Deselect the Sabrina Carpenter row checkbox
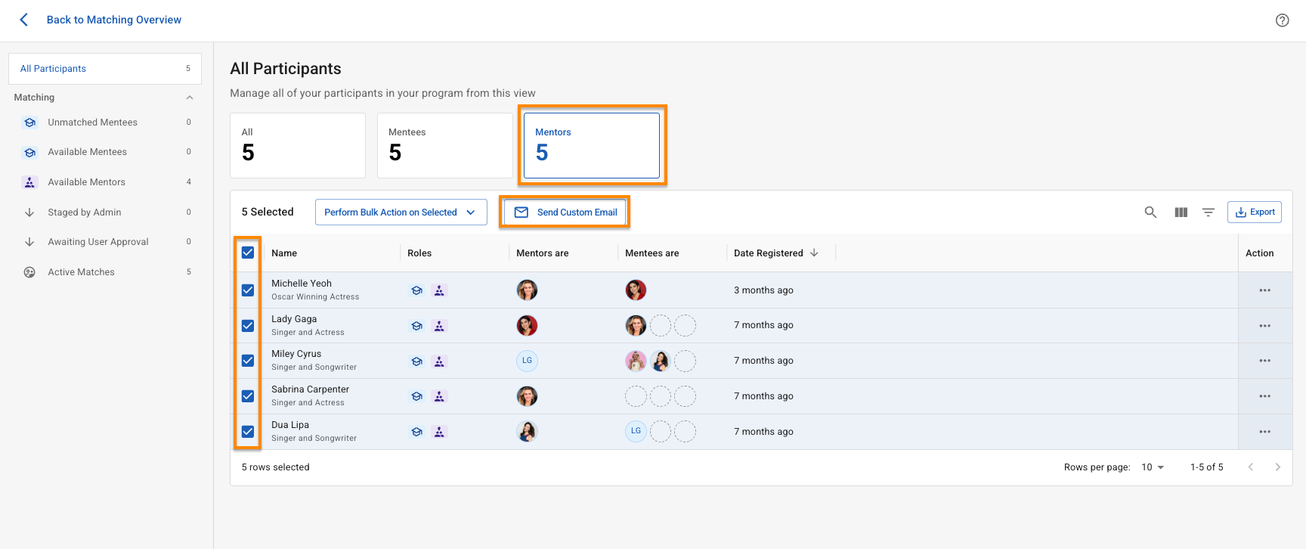Viewport: 1306px width, 549px height. click(x=248, y=396)
